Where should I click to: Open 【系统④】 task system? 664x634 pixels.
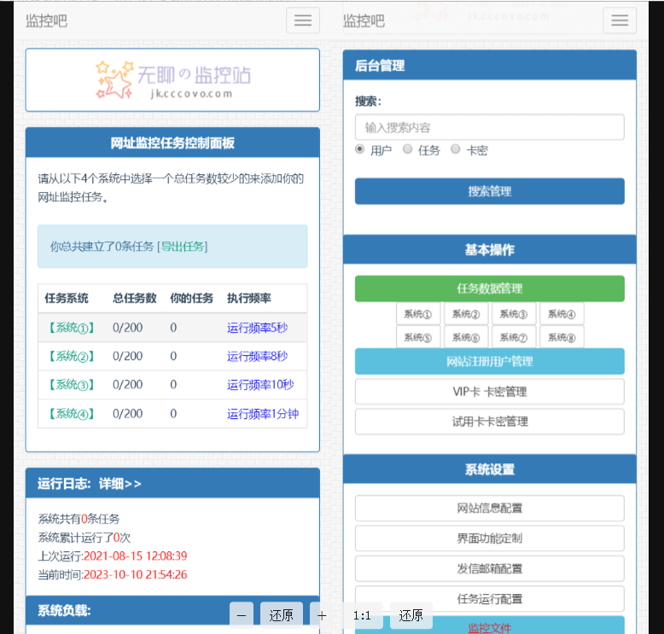[x=71, y=414]
